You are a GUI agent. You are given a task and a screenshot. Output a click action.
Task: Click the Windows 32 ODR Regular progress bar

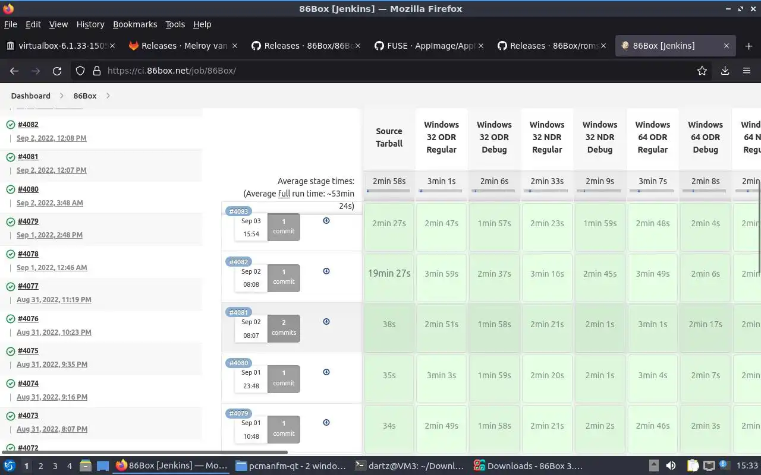pyautogui.click(x=441, y=191)
